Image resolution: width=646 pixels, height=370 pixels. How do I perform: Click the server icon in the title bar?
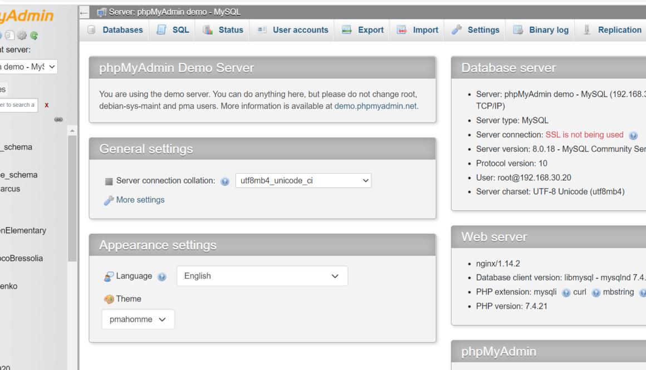(x=101, y=11)
